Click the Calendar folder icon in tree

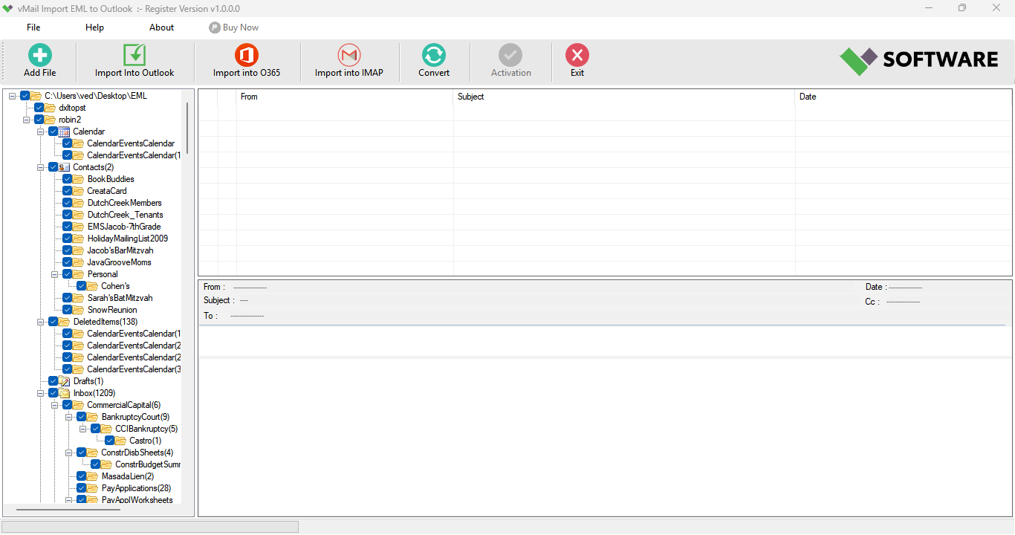coord(65,132)
